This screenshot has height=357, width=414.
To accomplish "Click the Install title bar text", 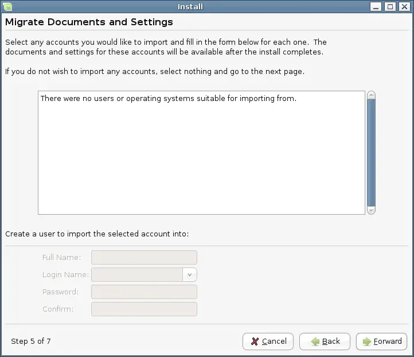I will pyautogui.click(x=190, y=6).
